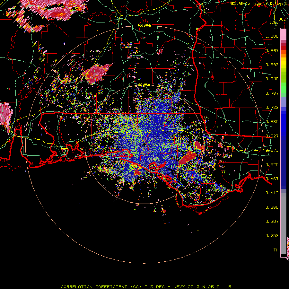Pick the gray segment of the color bar
This screenshot has height=289, width=289.
point(284,223)
